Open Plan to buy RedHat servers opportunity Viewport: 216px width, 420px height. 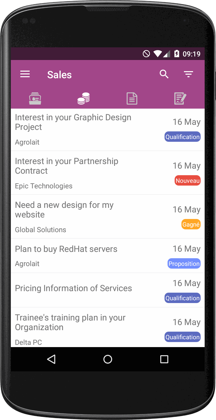[x=108, y=256]
